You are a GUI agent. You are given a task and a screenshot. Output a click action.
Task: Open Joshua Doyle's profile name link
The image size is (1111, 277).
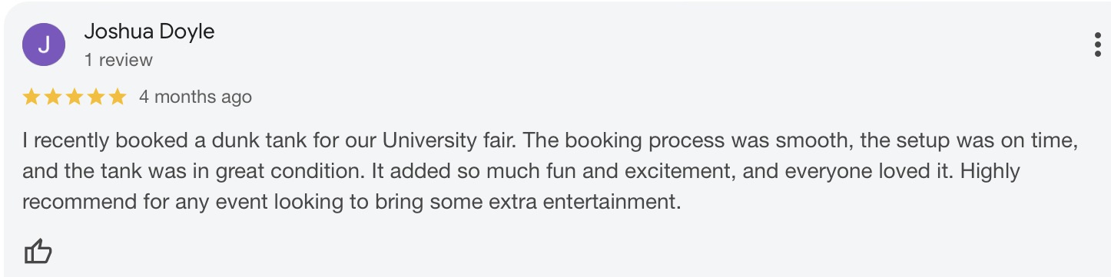(x=149, y=31)
